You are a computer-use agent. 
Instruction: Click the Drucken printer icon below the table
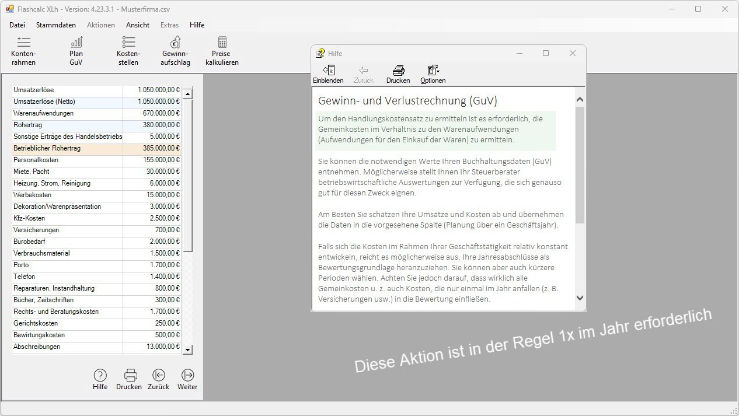point(129,375)
